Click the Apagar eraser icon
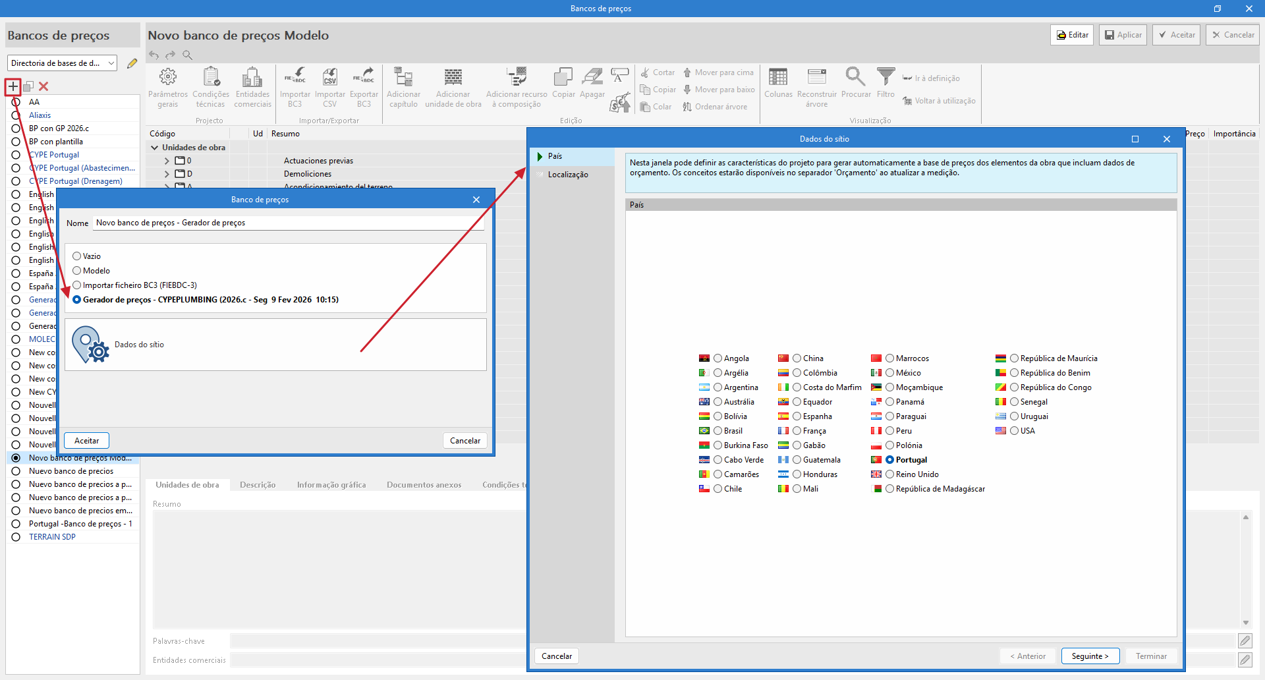This screenshot has width=1265, height=680. [x=592, y=82]
